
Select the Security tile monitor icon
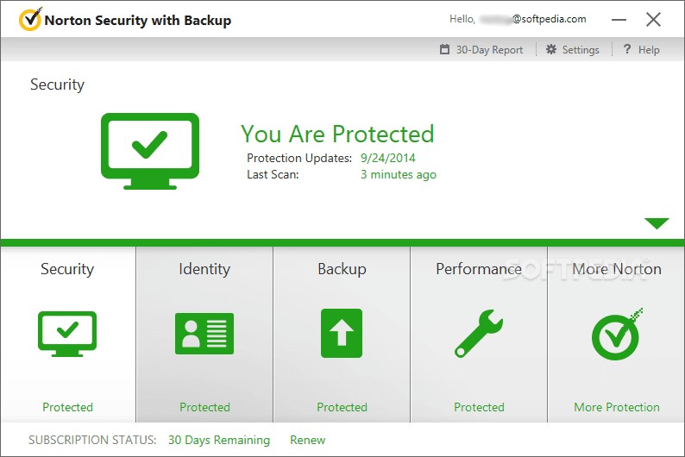coord(67,332)
